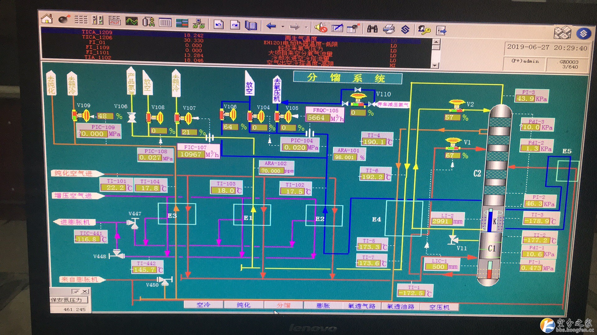The image size is (597, 335).
Task: Open the 氧透气路 tab
Action: pos(362,306)
